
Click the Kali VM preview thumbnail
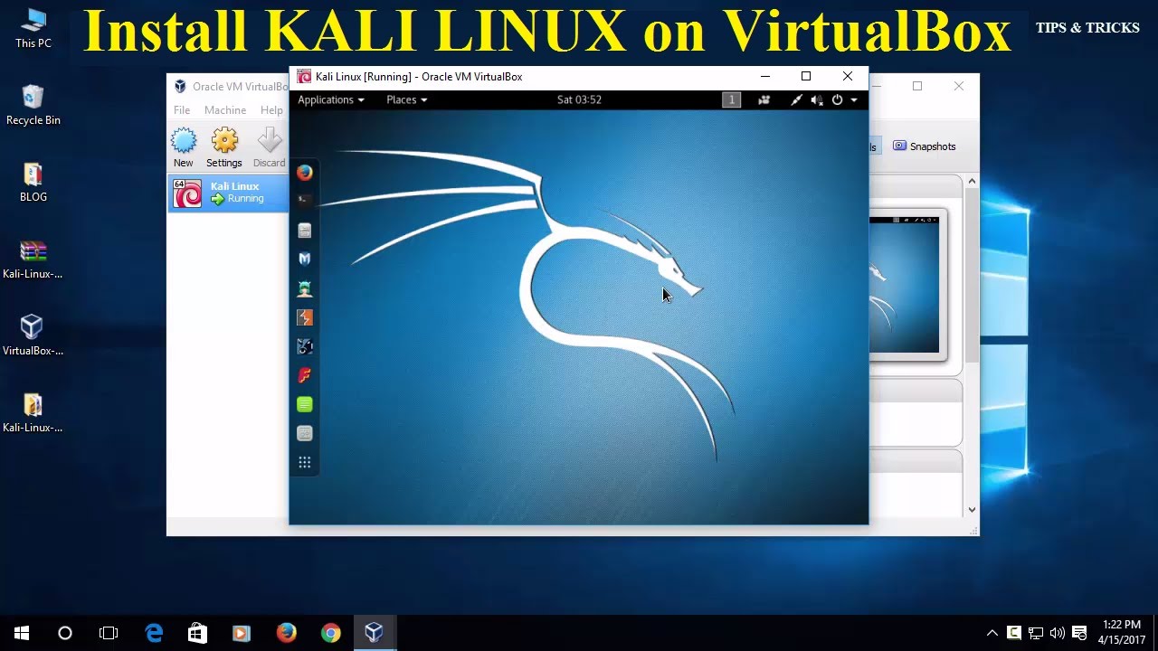(x=905, y=284)
